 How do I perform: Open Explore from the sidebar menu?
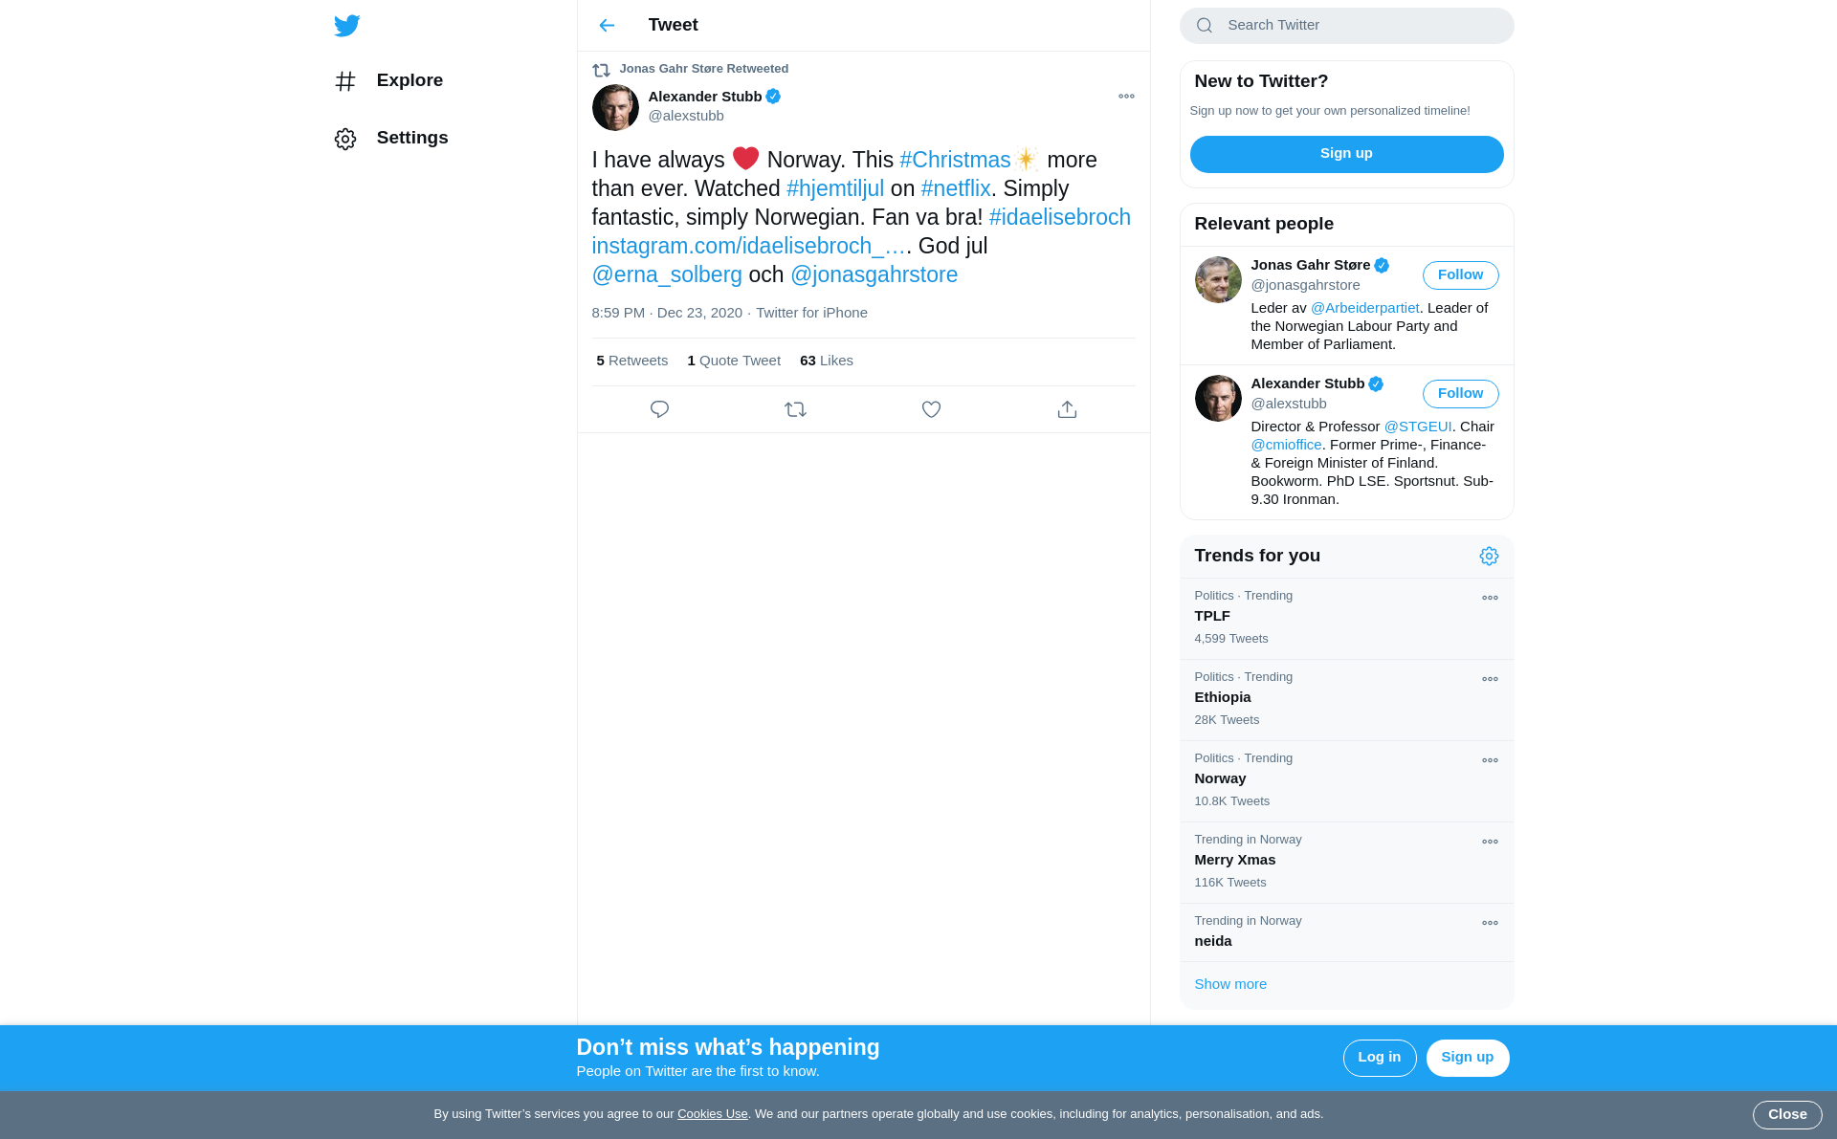click(x=409, y=81)
